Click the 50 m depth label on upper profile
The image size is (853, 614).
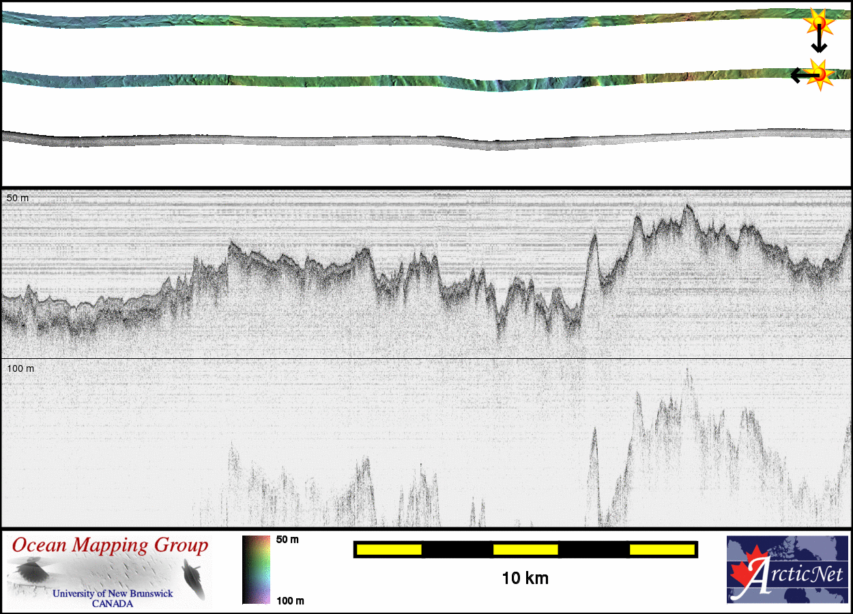point(18,198)
